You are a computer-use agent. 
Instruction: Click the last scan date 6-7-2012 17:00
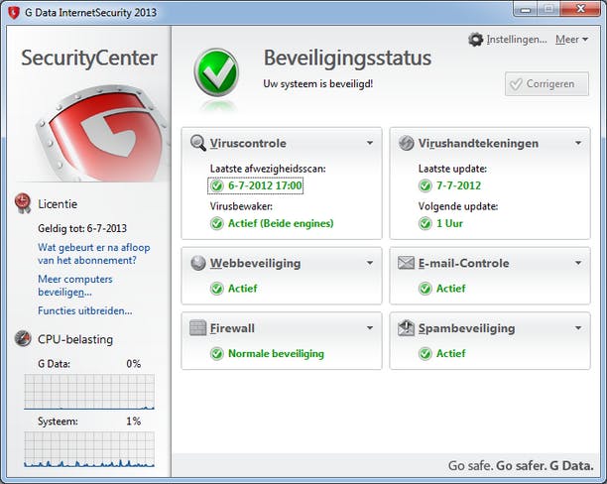pos(265,185)
